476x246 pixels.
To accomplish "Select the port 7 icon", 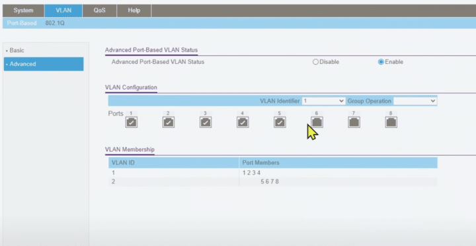I will (354, 122).
